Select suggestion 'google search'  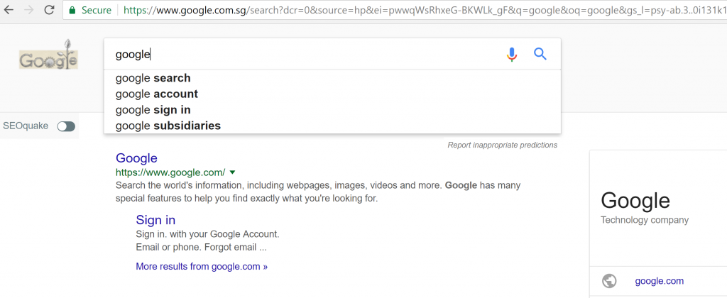pos(332,78)
